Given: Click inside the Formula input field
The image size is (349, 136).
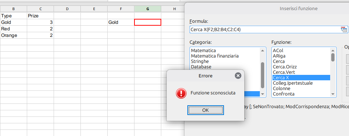Looking at the screenshot, I should tap(265, 30).
